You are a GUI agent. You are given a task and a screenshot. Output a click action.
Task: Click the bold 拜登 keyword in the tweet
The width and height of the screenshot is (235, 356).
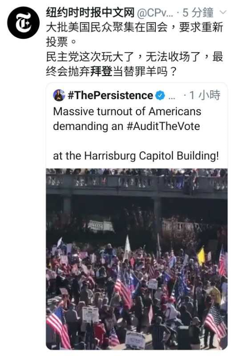101,71
